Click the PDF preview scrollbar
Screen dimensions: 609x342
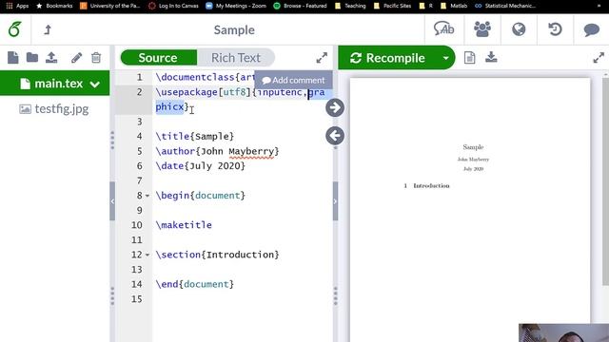(x=605, y=181)
